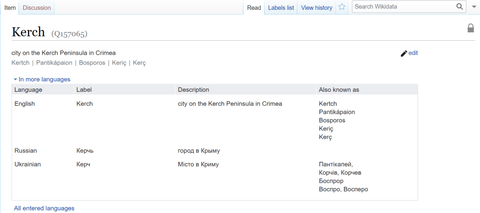Expand All entered languages list

(x=44, y=208)
